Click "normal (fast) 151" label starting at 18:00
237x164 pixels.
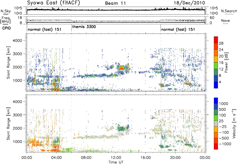point(178,29)
